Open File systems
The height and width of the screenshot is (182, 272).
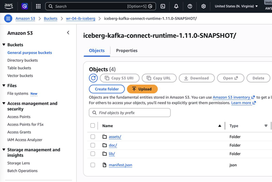pos(18,93)
